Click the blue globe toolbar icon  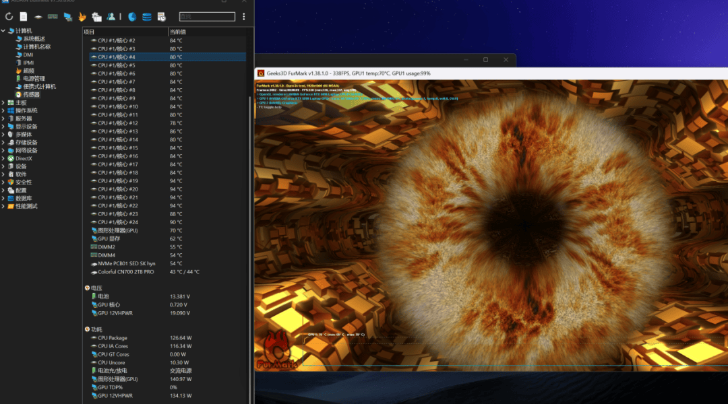coord(132,17)
